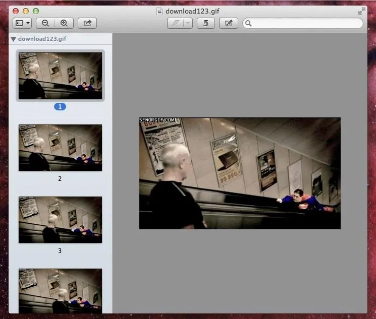Viewport: 376px width, 319px height.
Task: Click the frame number label 3
Action: pyautogui.click(x=60, y=251)
